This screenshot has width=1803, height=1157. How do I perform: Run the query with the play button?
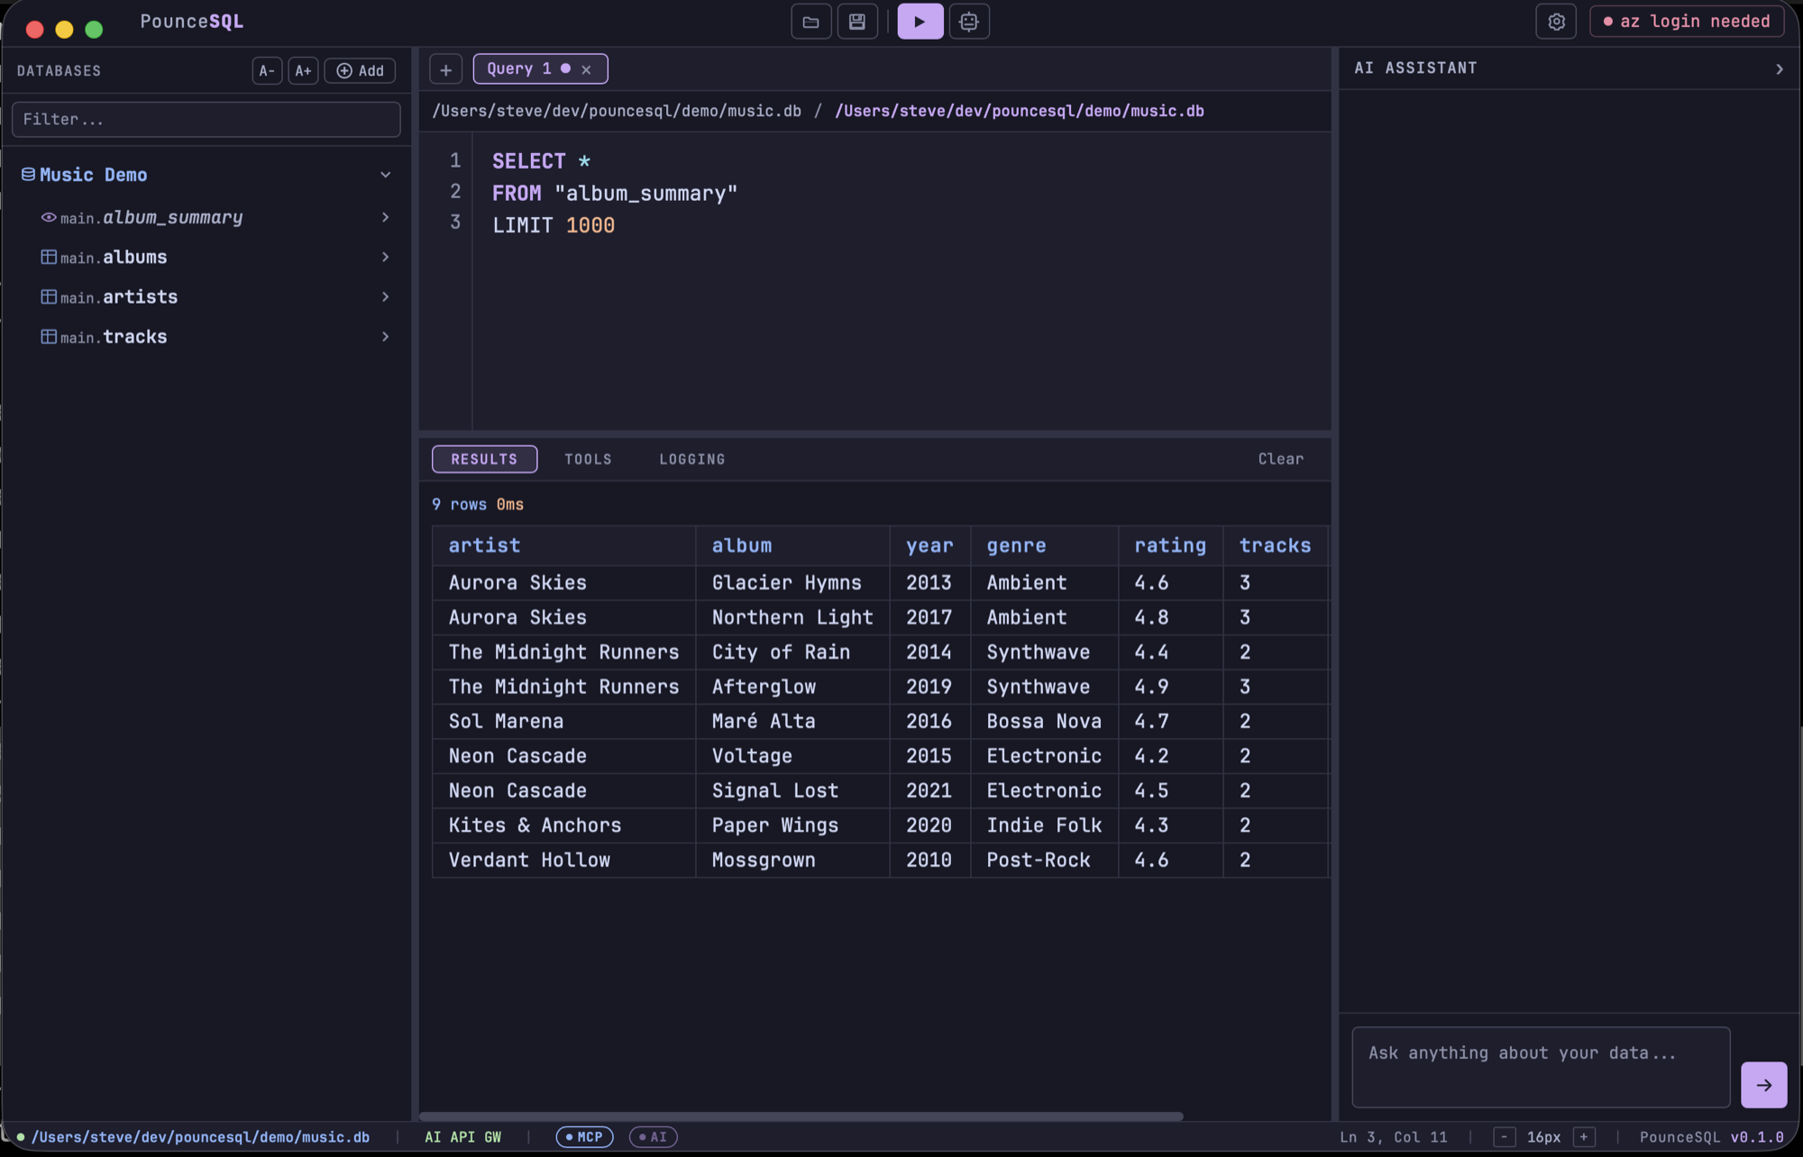(920, 22)
